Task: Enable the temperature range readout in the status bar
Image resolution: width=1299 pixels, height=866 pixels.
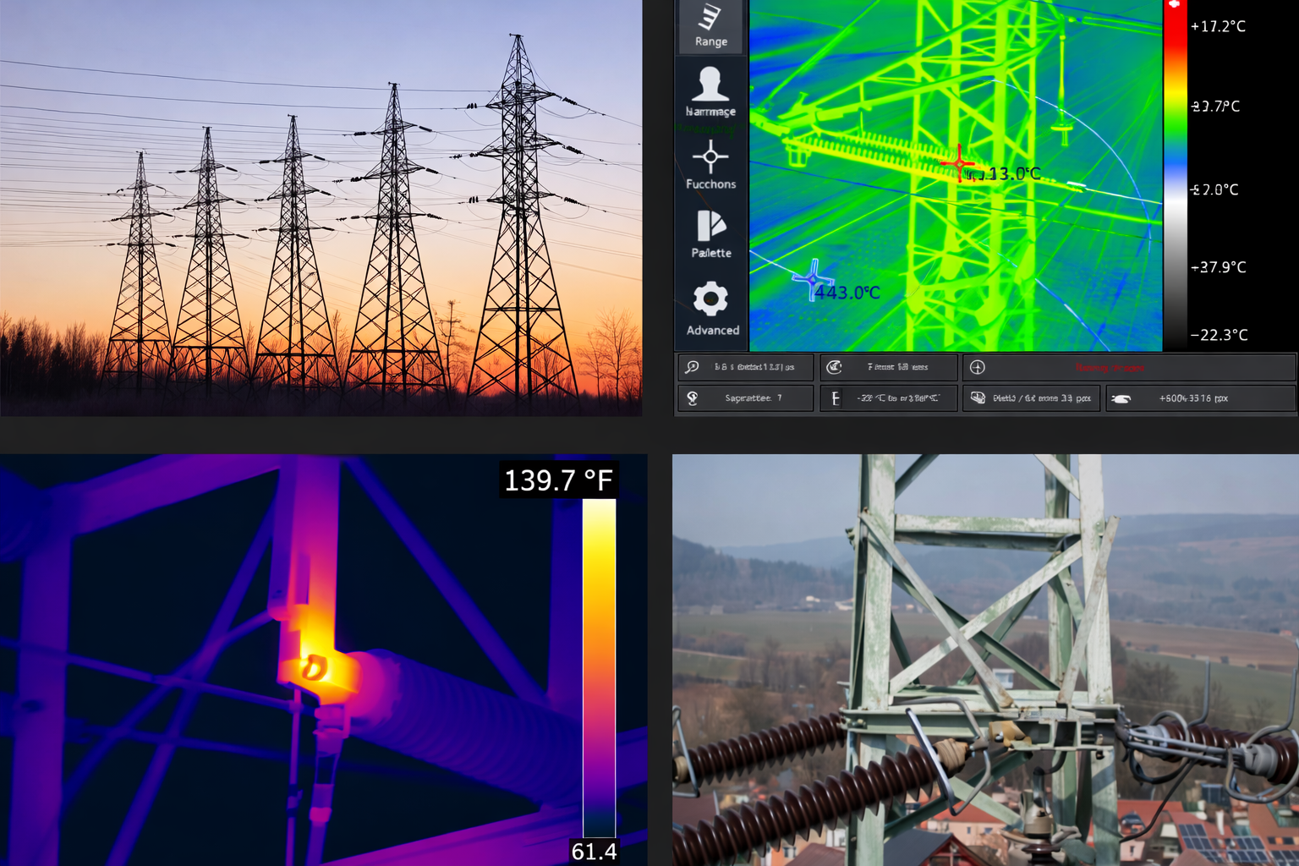Action: click(x=889, y=397)
